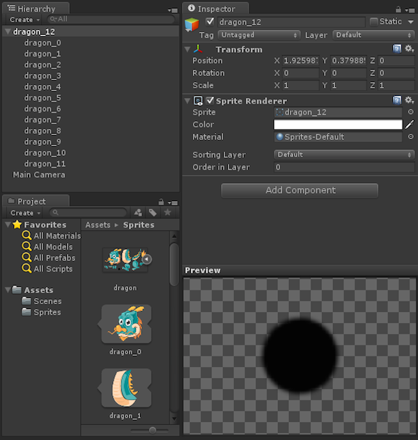This screenshot has height=440, width=418.
Task: Collapse the Favorites tree
Action: click(8, 224)
